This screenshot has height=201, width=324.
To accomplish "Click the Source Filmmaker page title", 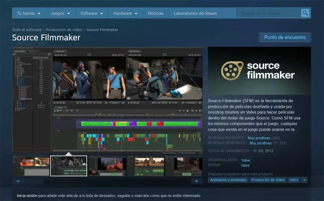I will click(x=46, y=37).
